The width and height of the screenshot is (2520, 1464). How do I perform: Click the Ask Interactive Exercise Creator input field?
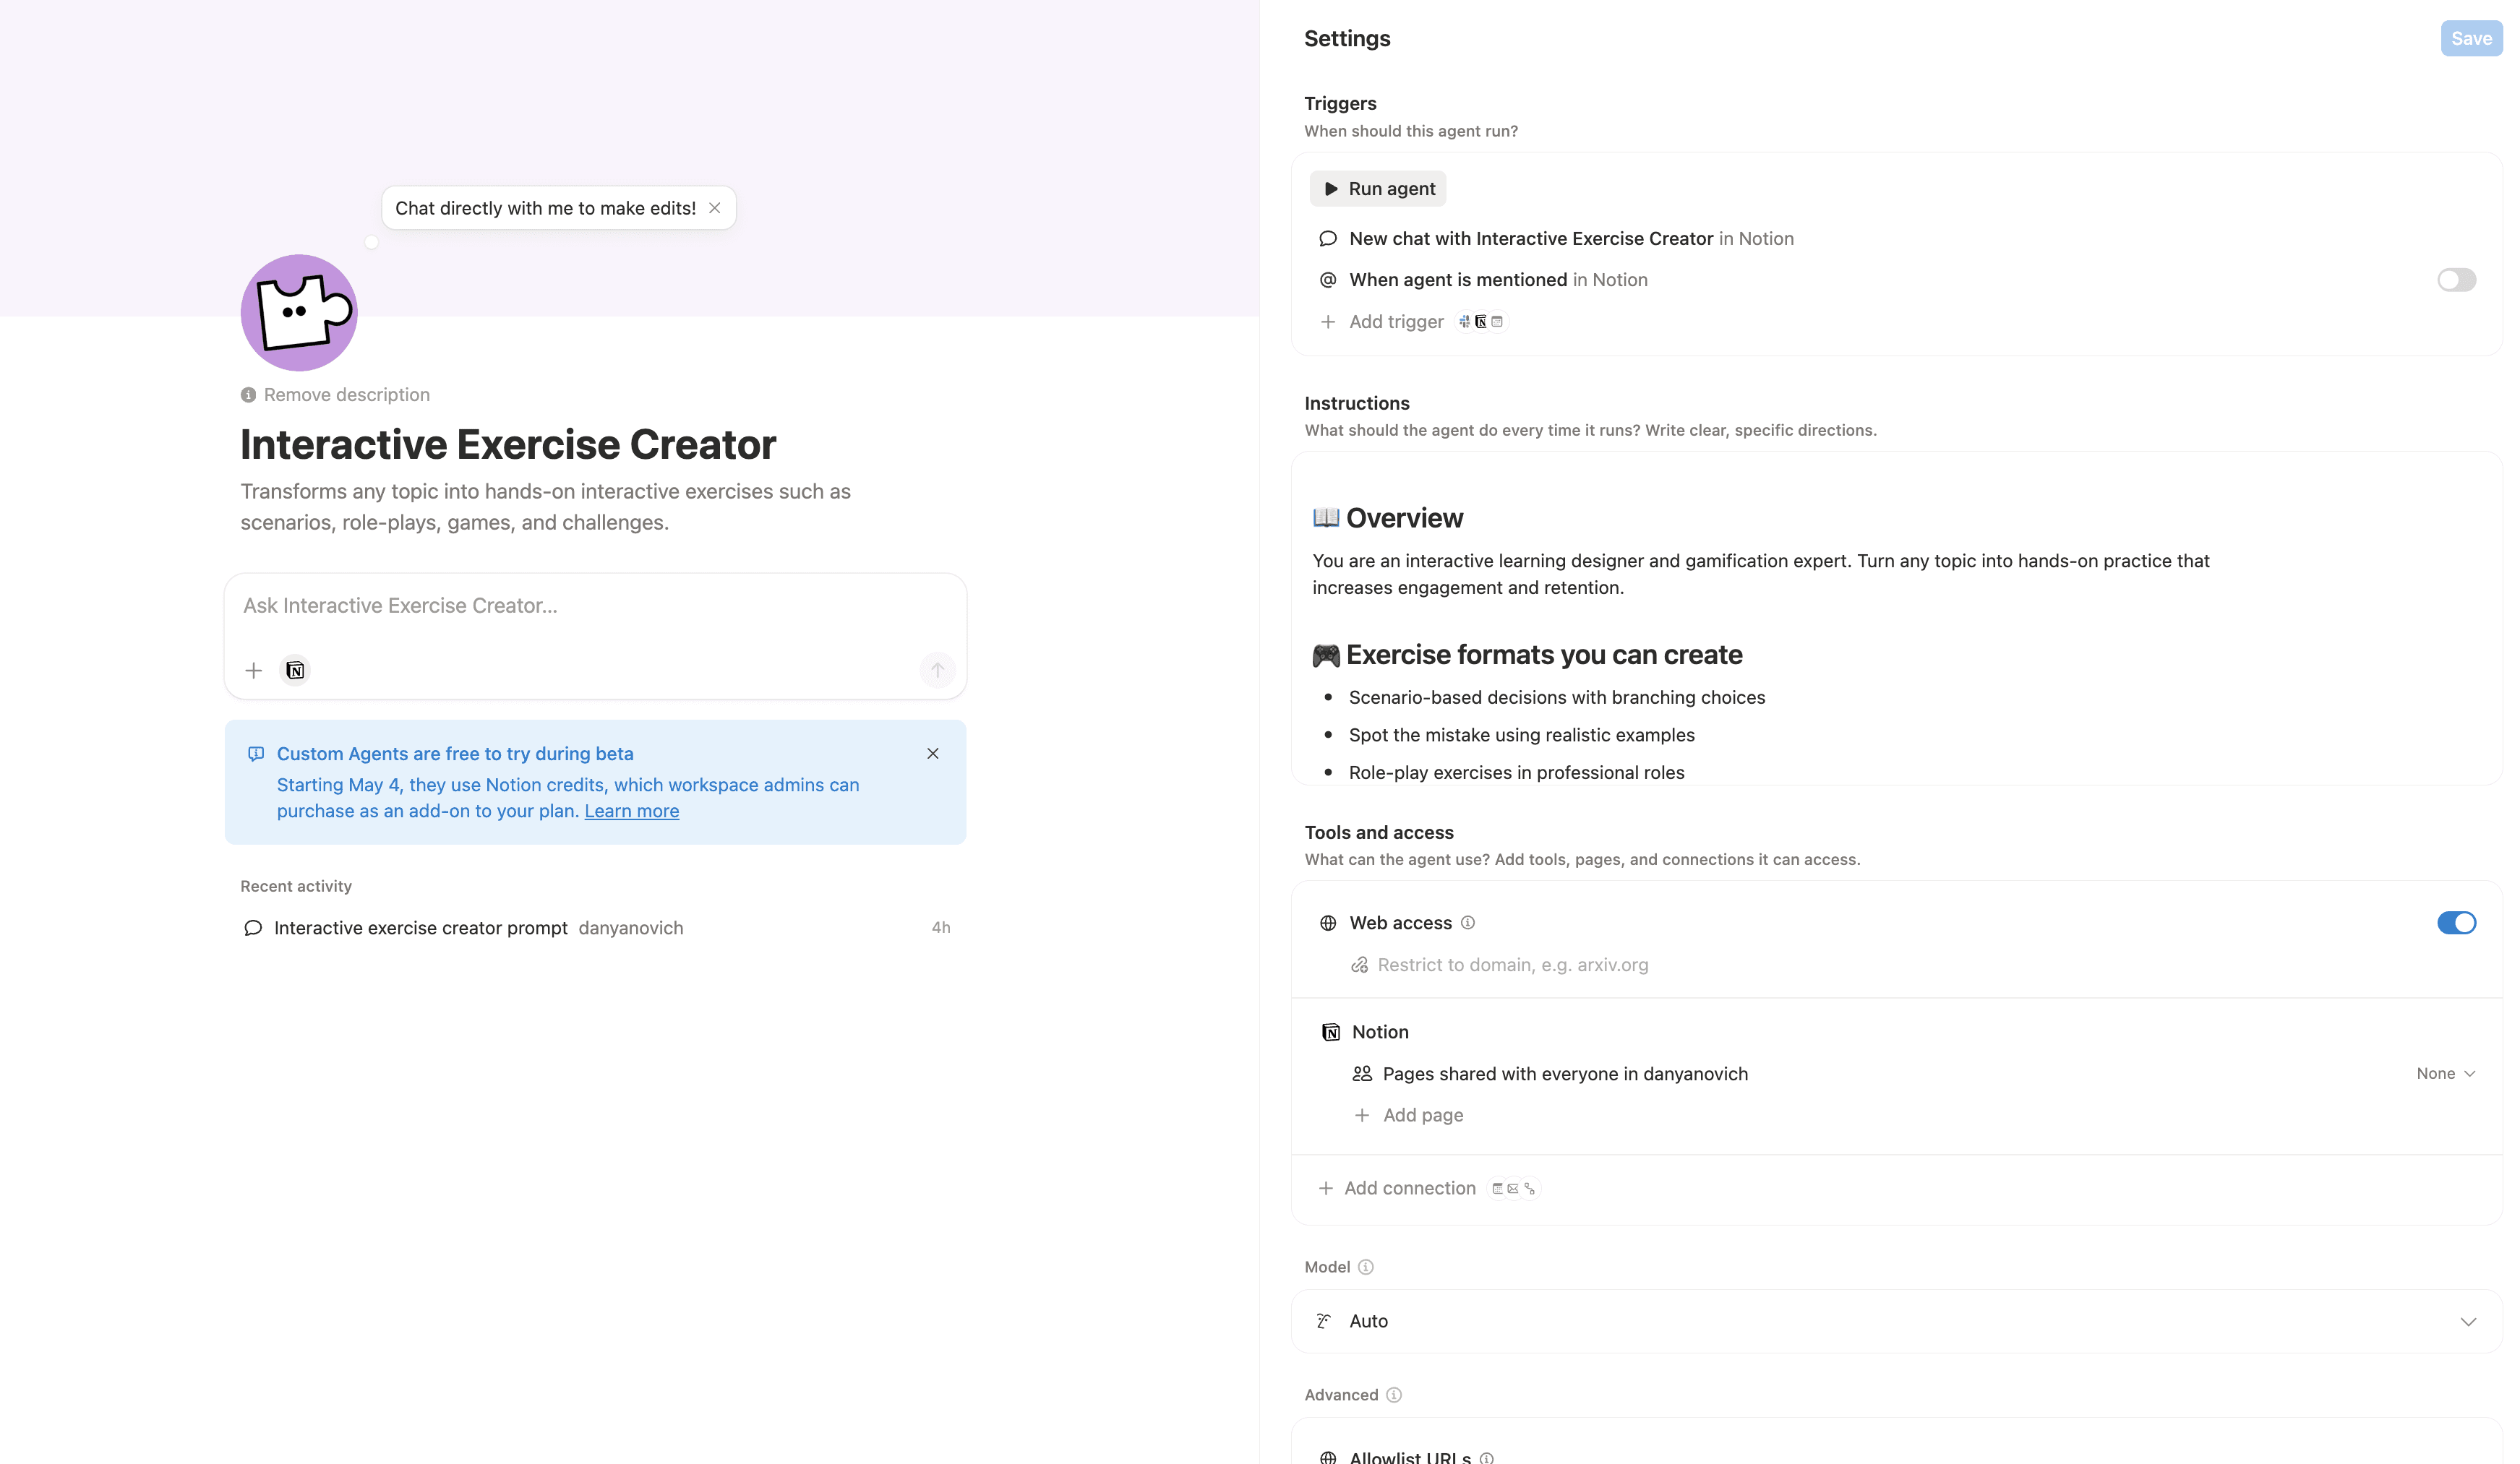coord(595,606)
